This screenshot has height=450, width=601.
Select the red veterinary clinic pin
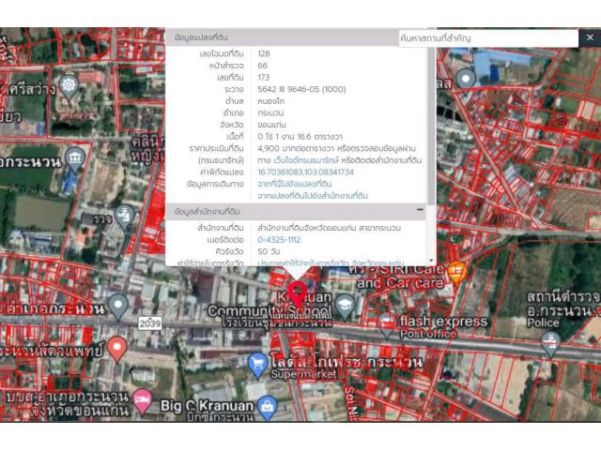[116, 349]
